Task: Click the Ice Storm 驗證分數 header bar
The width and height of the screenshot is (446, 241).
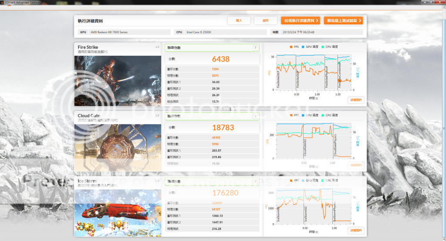Action: (212, 181)
